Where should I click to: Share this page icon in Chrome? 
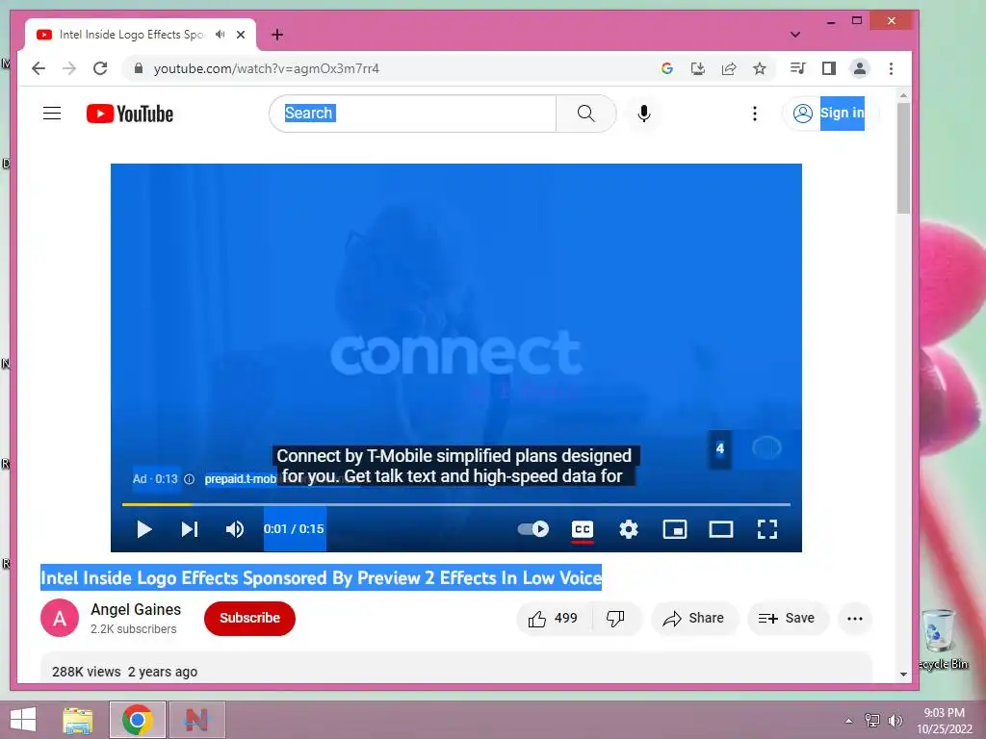coord(729,68)
